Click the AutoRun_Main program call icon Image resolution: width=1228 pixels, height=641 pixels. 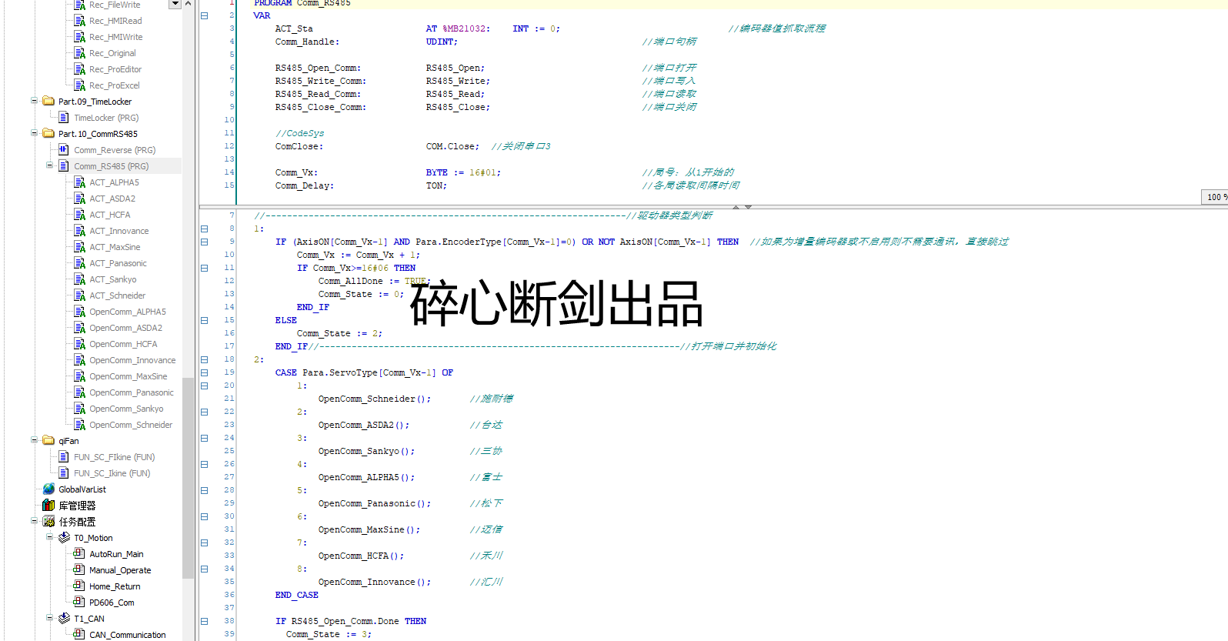[x=79, y=554]
